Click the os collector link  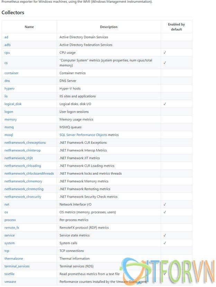tap(6, 212)
